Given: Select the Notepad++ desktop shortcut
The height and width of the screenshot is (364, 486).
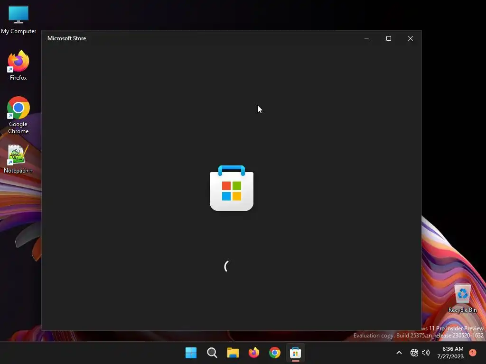Looking at the screenshot, I should point(18,159).
